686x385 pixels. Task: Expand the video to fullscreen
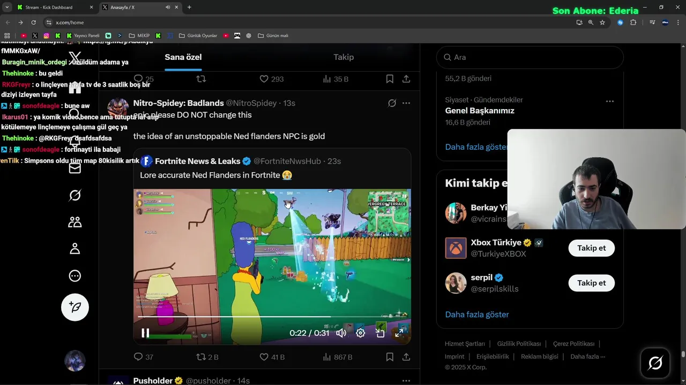click(399, 333)
